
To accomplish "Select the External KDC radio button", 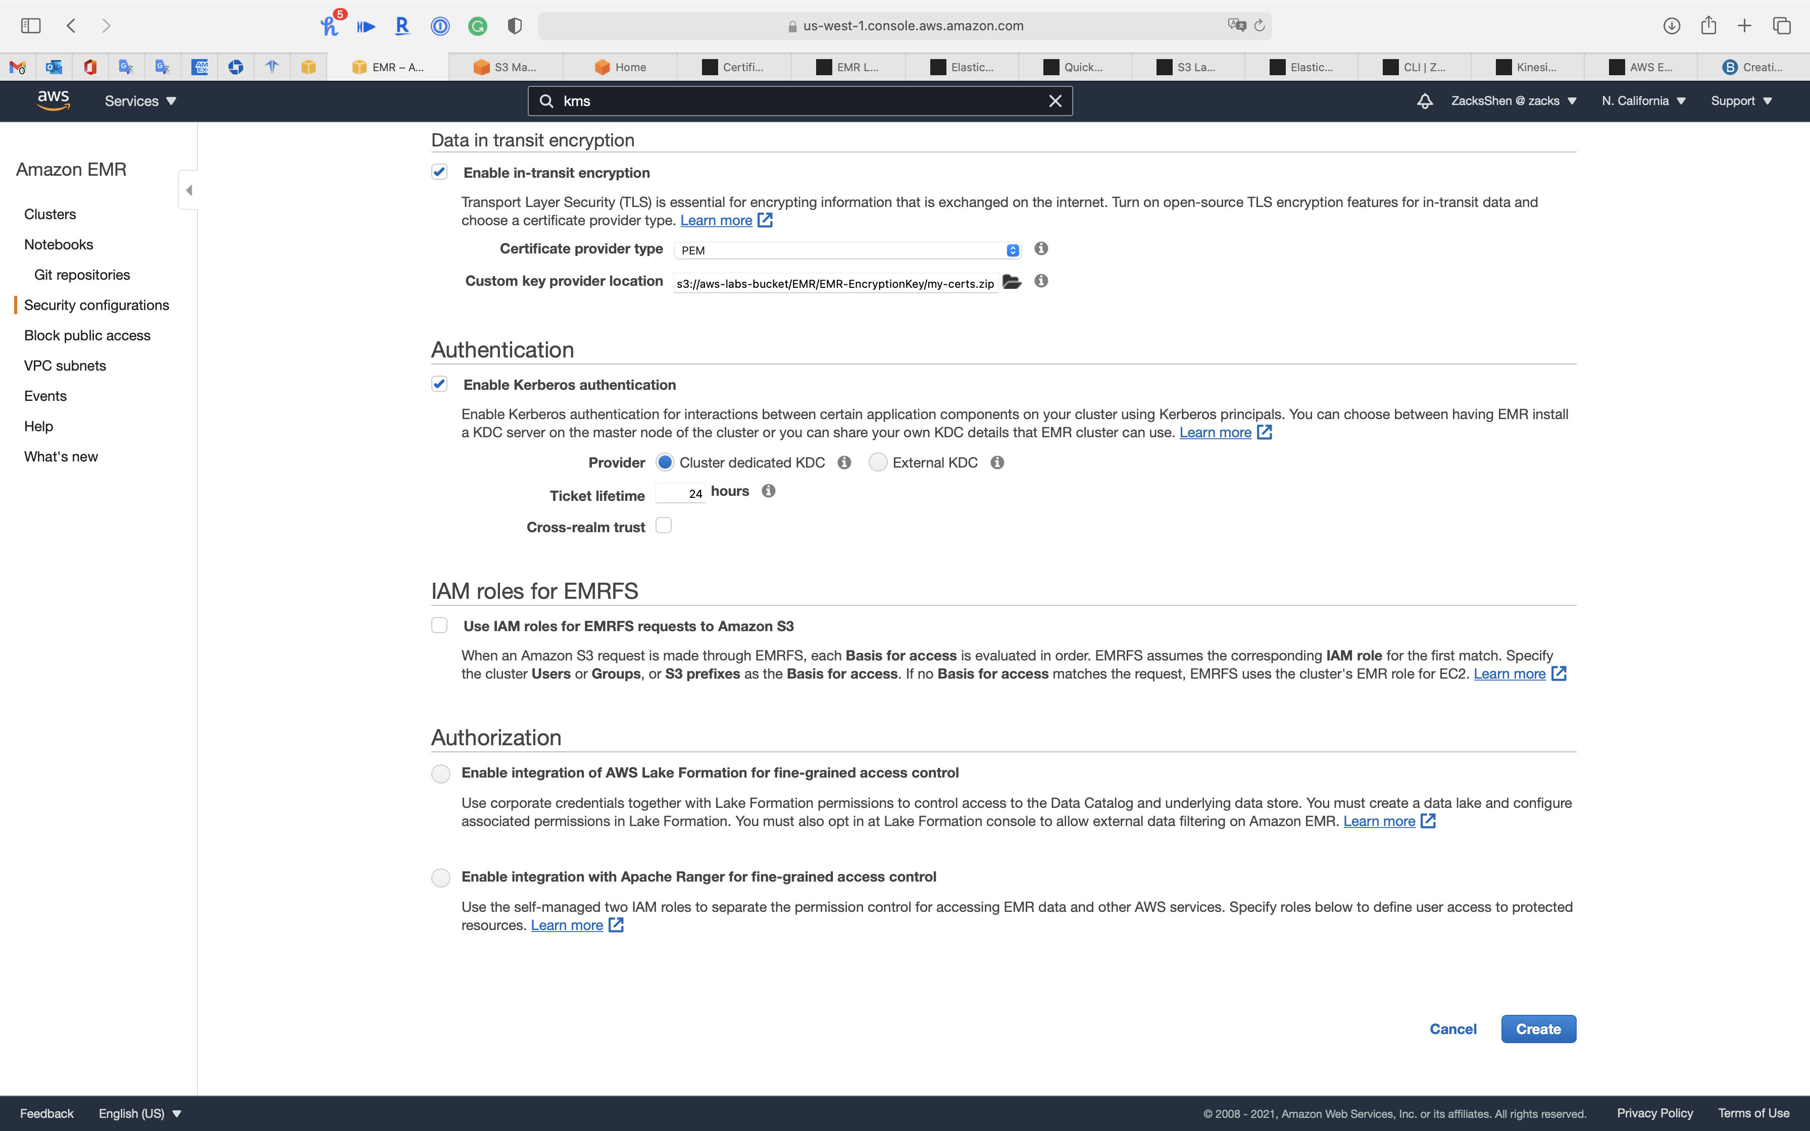I will point(878,462).
